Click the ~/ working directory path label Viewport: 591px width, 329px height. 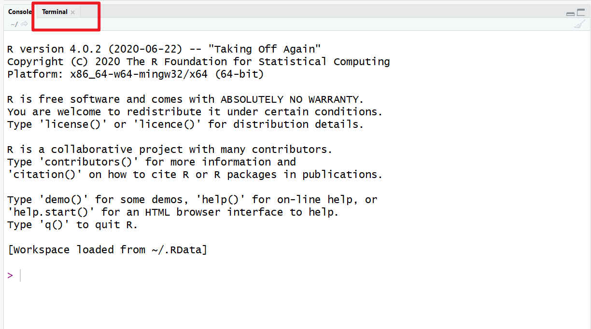pos(14,24)
